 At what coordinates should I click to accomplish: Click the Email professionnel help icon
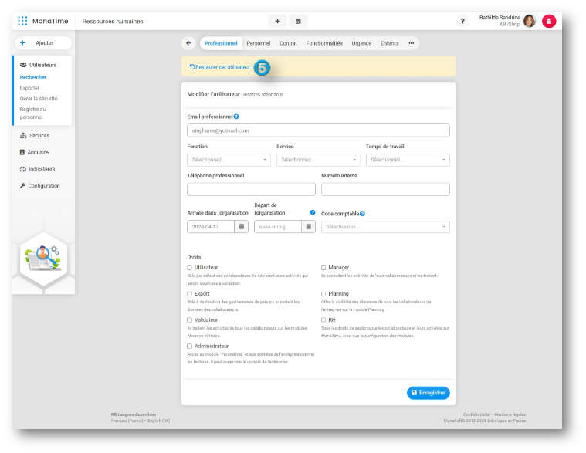click(x=236, y=117)
